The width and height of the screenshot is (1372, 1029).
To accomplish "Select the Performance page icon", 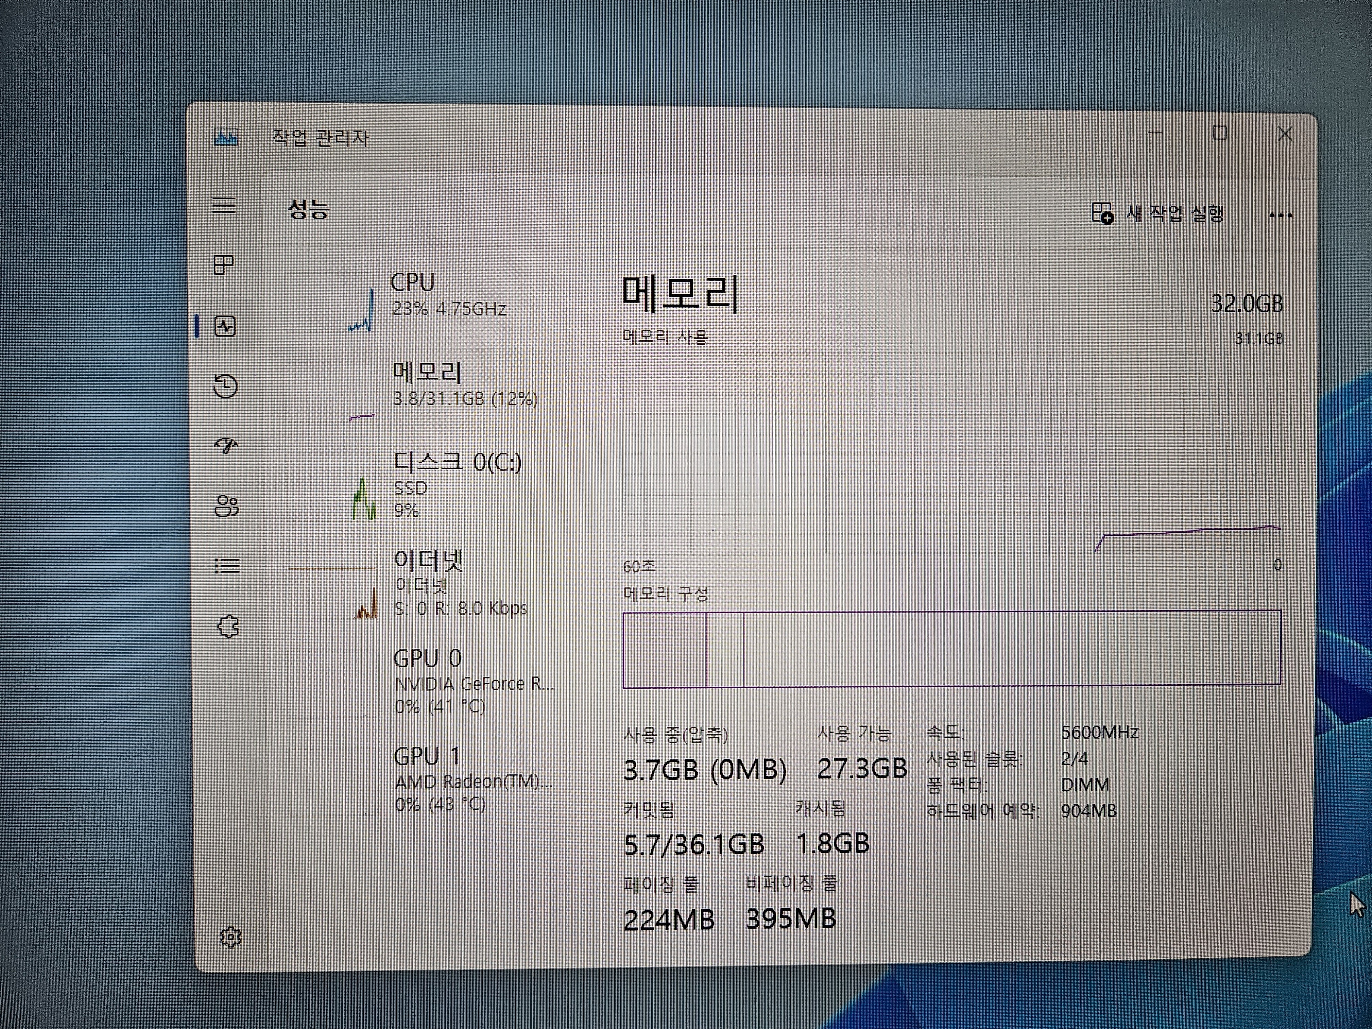I will 225,326.
